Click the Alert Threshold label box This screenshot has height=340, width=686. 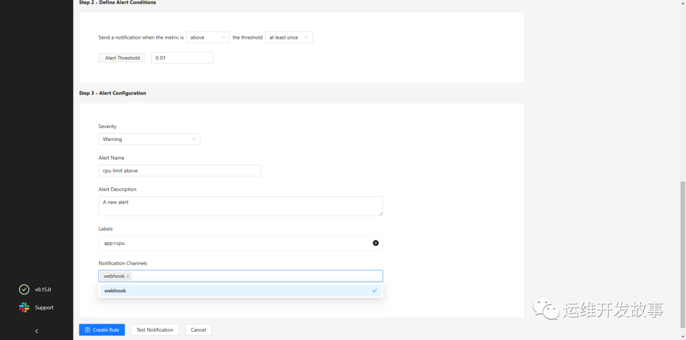coord(123,58)
